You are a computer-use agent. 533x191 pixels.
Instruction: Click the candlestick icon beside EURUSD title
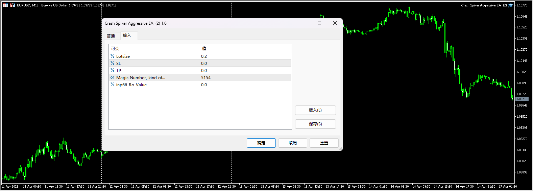point(13,5)
